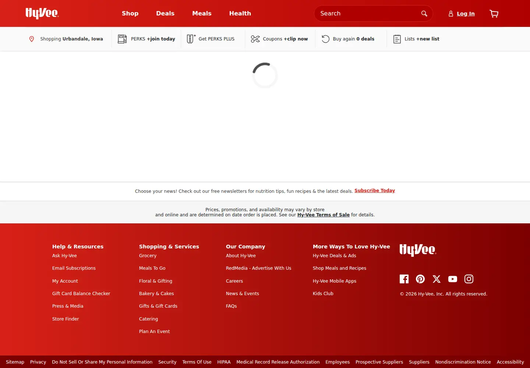Click the coupons scissors icon
The image size is (530, 368).
255,39
